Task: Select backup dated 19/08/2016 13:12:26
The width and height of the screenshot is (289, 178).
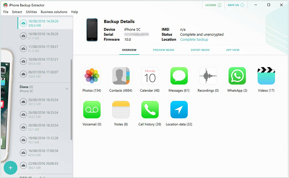Action: (x=45, y=140)
